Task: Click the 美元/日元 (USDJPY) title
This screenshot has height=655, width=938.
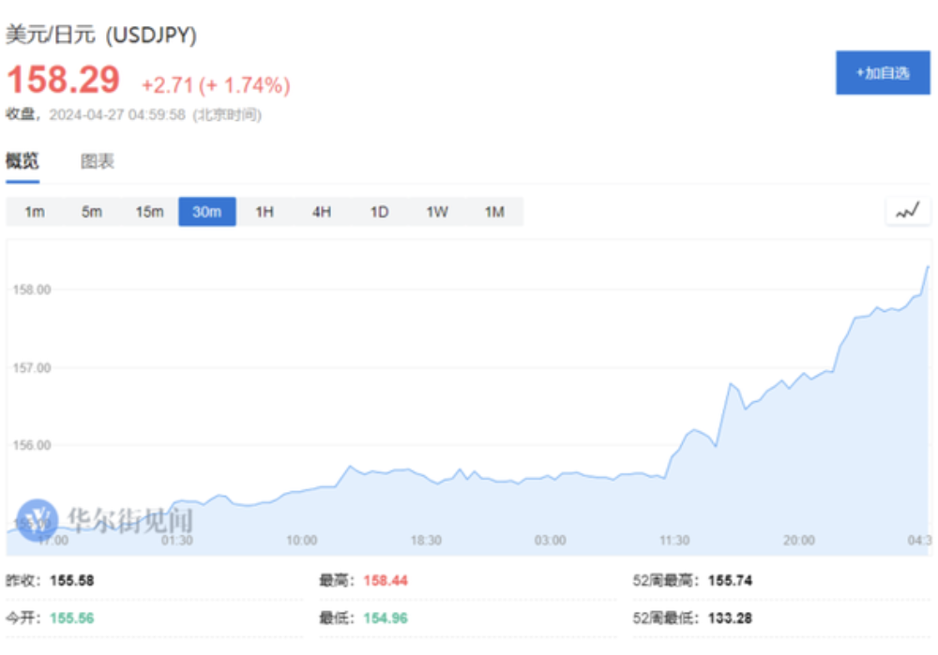Action: tap(101, 36)
